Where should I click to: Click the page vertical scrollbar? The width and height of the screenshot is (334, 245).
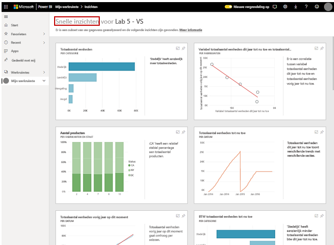tap(333, 64)
